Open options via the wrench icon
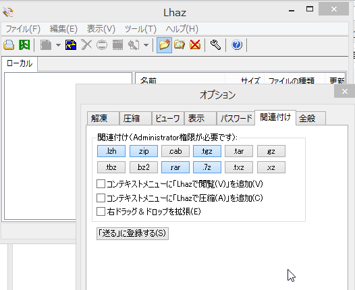 [x=215, y=45]
